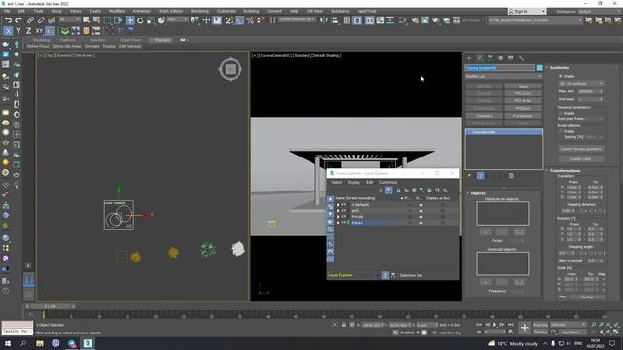Open the reference coordinate system dropdown
The height and width of the screenshot is (350, 623).
[x=177, y=19]
